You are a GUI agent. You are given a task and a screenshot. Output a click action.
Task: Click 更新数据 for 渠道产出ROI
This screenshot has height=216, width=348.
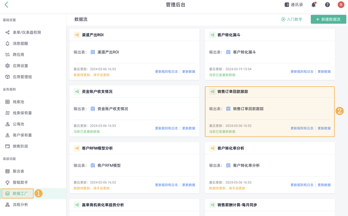pyautogui.click(x=188, y=72)
